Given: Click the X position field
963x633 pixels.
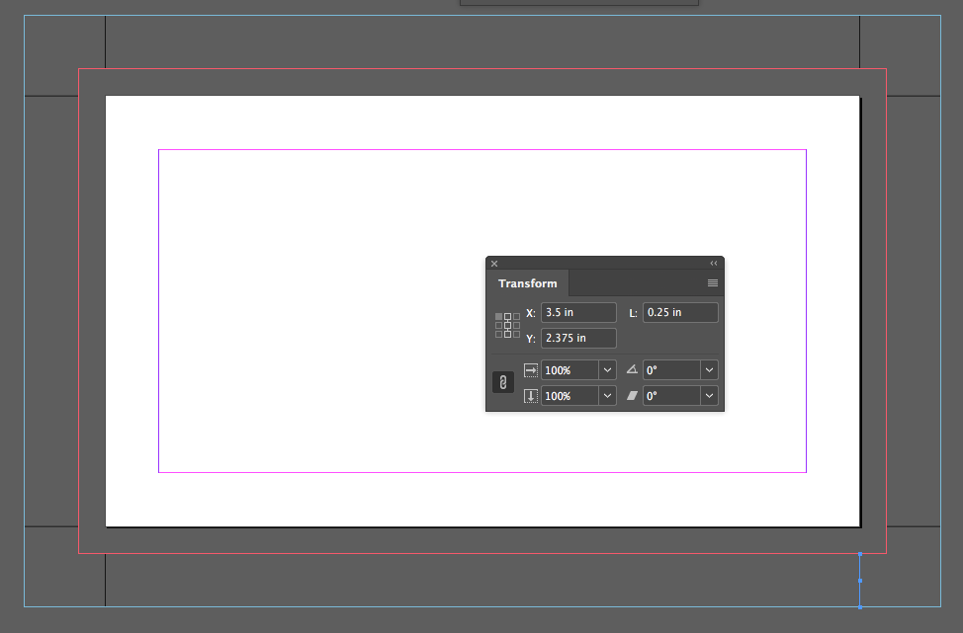Looking at the screenshot, I should (x=578, y=312).
